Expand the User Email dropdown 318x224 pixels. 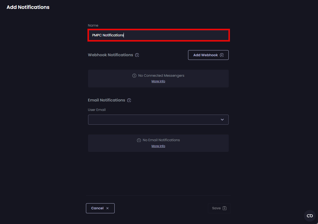tap(158, 119)
